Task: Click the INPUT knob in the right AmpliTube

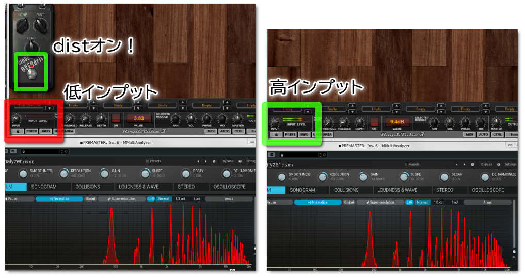Action: coord(275,122)
